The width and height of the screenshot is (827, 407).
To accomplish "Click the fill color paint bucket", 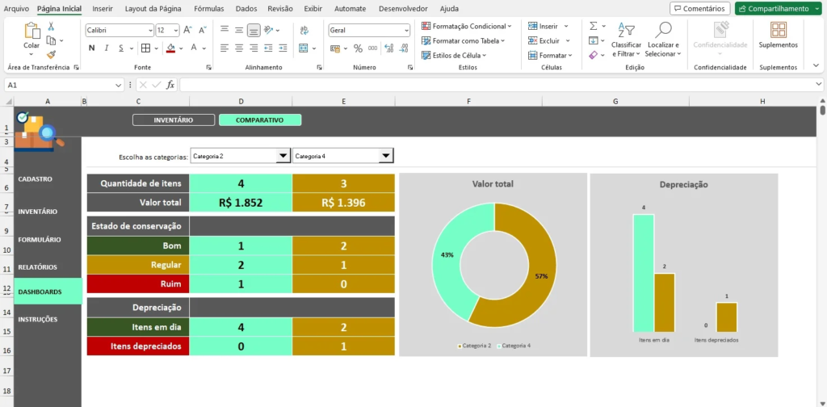I will click(x=170, y=48).
